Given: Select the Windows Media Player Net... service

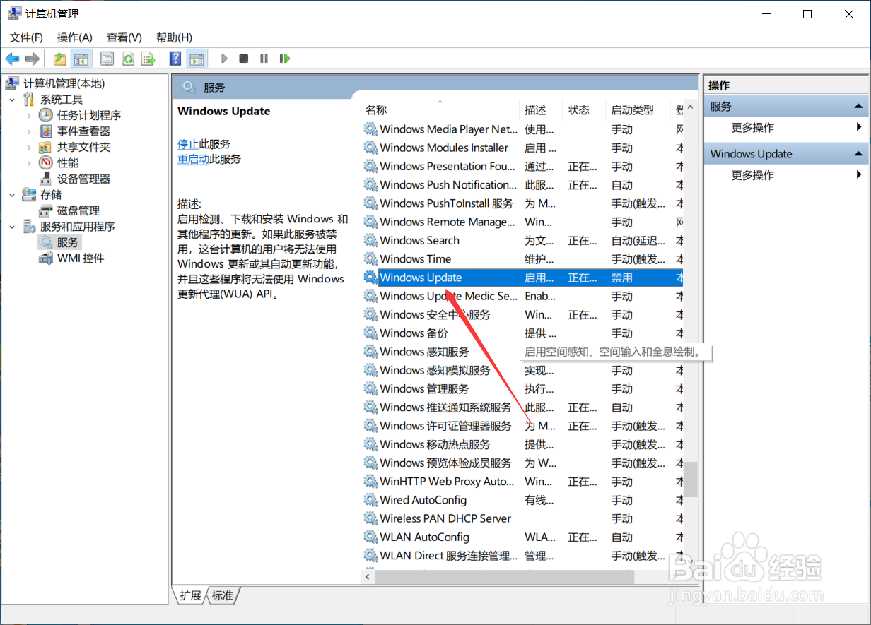Looking at the screenshot, I should click(x=522, y=129).
